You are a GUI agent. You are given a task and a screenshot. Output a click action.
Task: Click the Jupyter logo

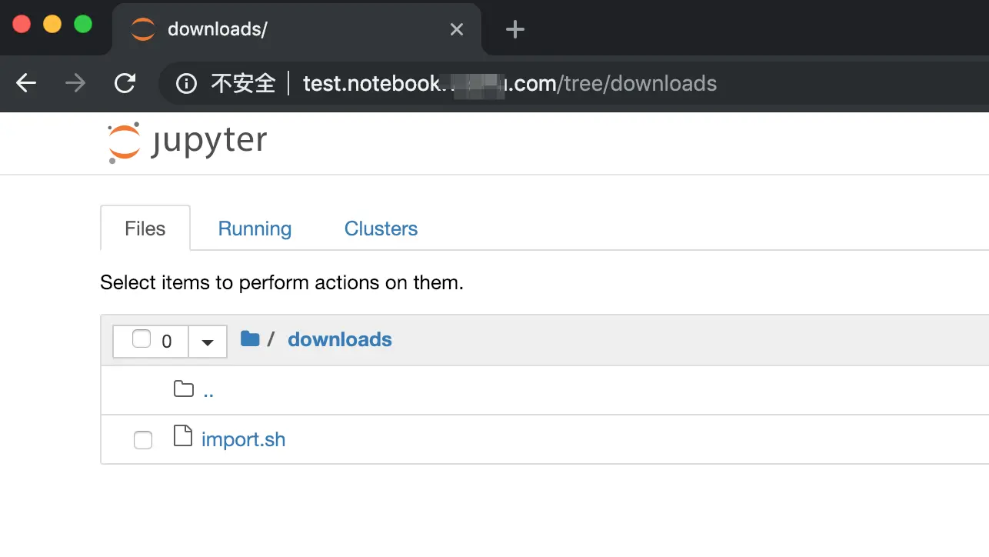tap(188, 142)
